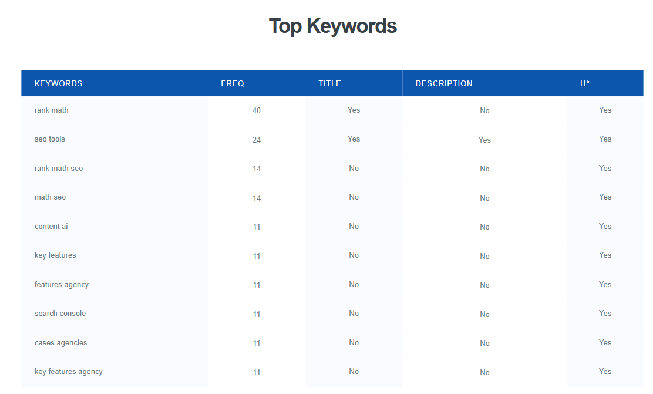Click H* 'Yes' in content ai row

605,227
